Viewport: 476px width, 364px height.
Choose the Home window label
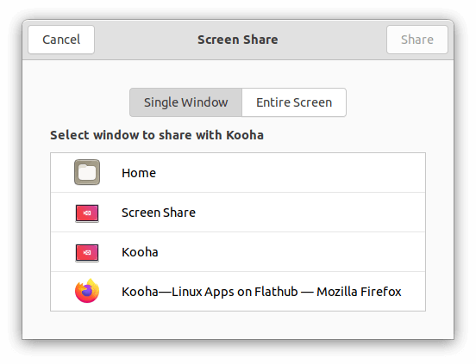click(x=139, y=173)
